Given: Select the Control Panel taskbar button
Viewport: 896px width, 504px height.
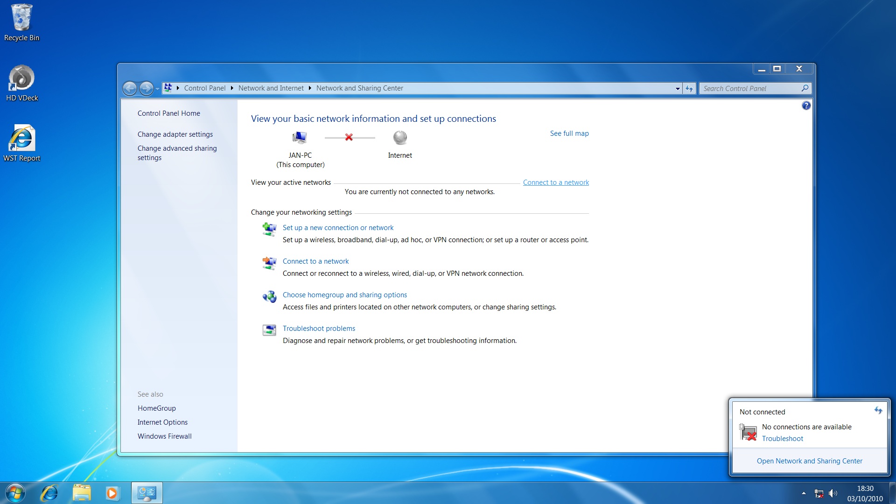Looking at the screenshot, I should click(147, 493).
